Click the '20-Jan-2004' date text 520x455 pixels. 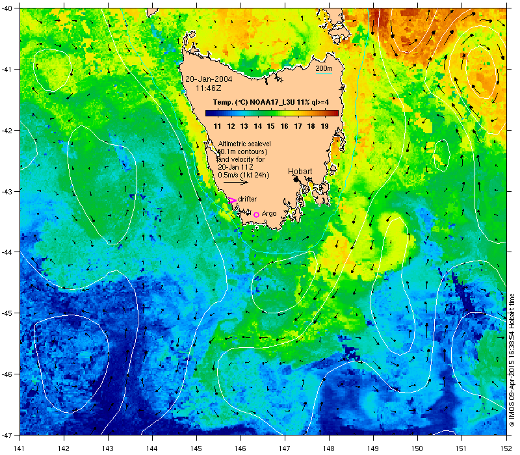pos(209,79)
